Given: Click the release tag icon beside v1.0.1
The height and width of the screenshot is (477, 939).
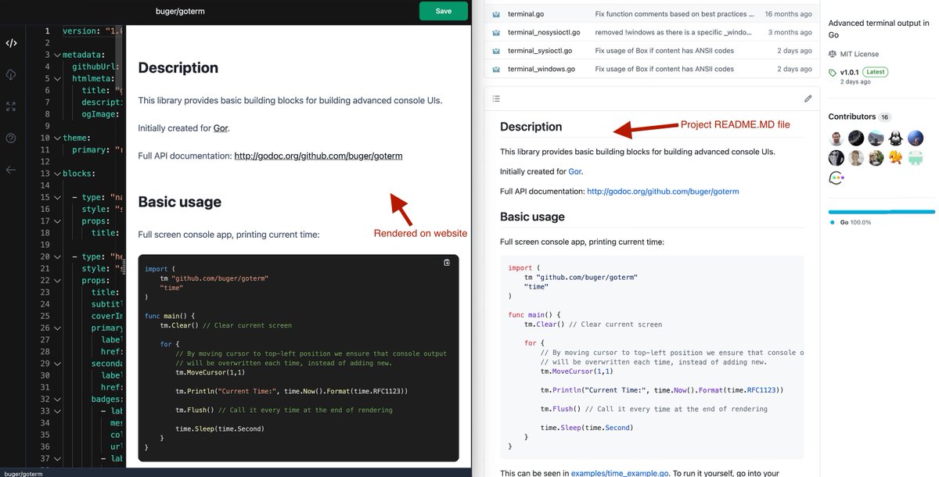Looking at the screenshot, I should [x=833, y=72].
